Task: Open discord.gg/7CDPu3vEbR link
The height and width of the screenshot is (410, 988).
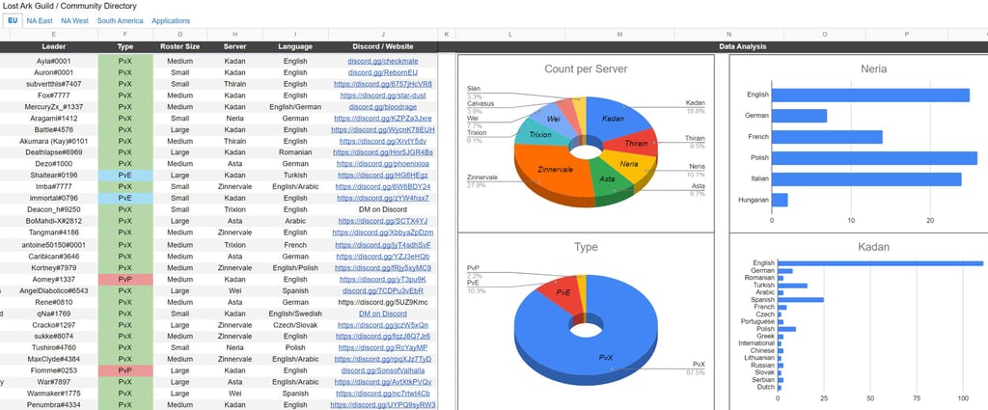Action: point(382,290)
